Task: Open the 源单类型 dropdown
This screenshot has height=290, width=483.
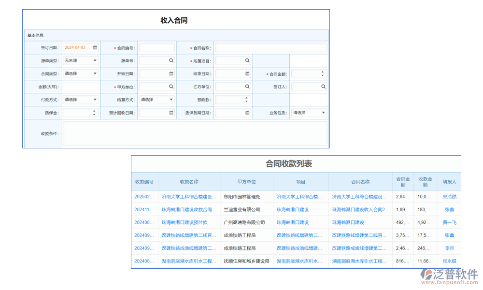Action: point(94,60)
